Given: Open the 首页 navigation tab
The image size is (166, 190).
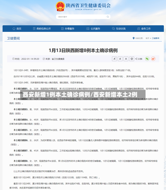Looking at the screenshot, I should pyautogui.click(x=19, y=29).
